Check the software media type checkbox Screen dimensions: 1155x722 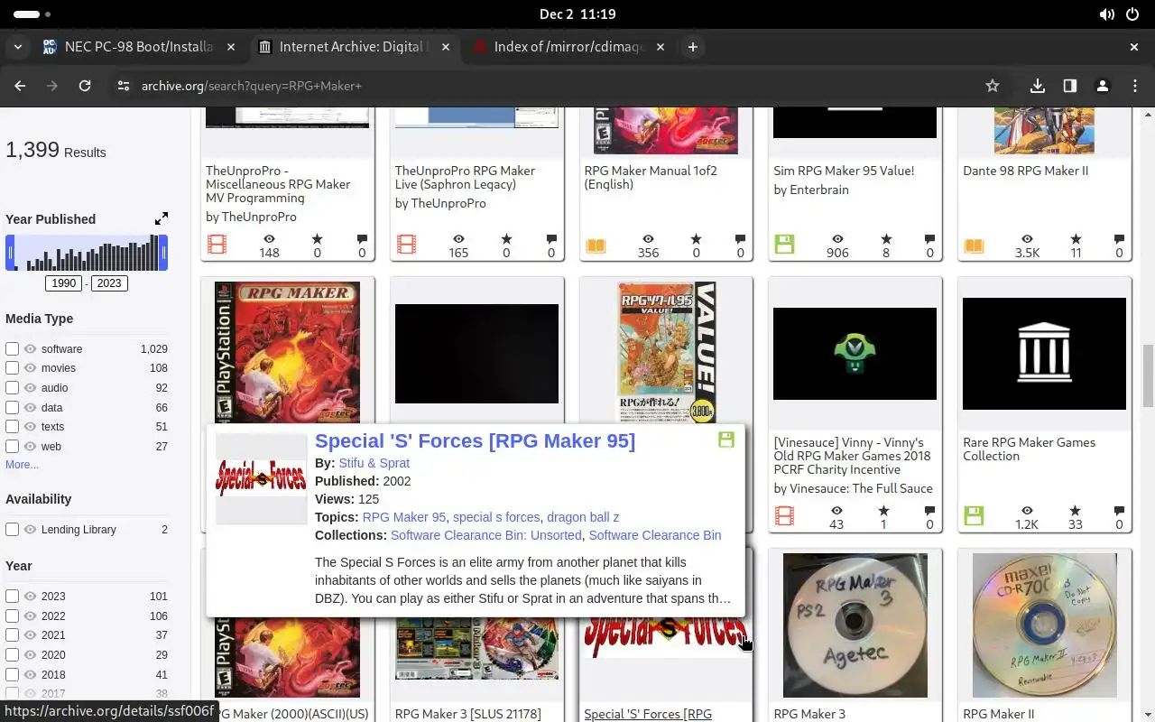(x=13, y=348)
